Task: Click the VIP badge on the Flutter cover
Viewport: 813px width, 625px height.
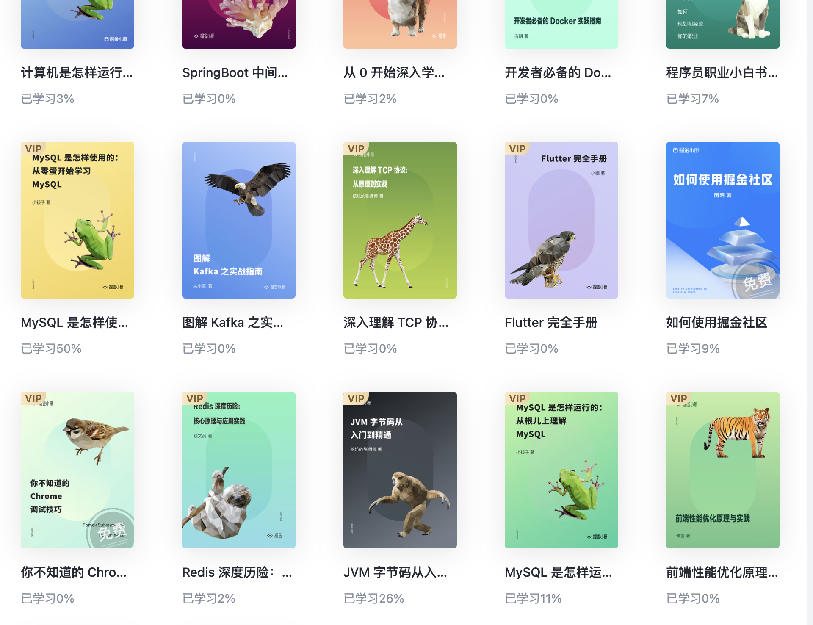Action: (x=517, y=149)
